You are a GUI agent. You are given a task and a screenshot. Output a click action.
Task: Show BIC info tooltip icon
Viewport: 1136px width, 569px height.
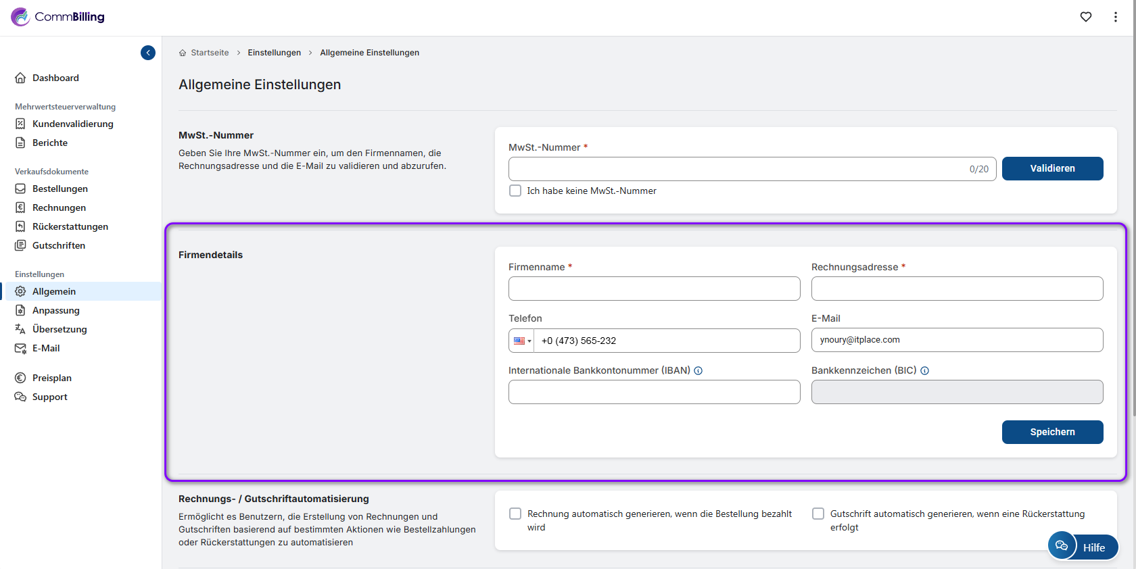(x=925, y=370)
